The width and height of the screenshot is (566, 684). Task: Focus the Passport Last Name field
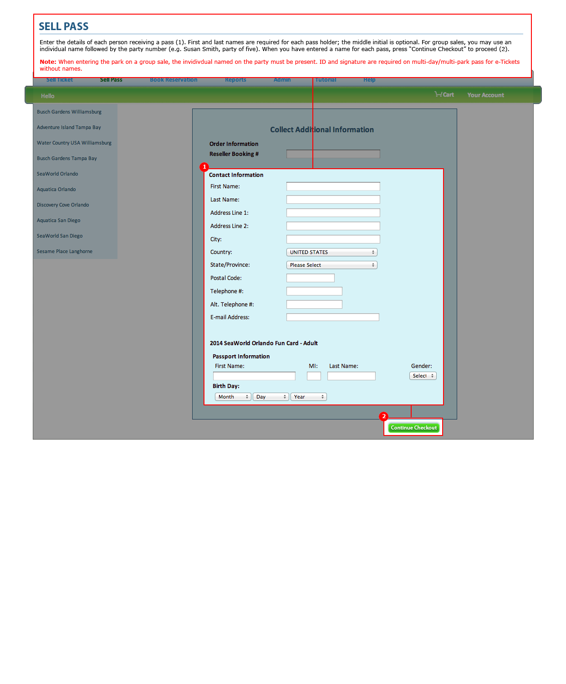point(352,376)
